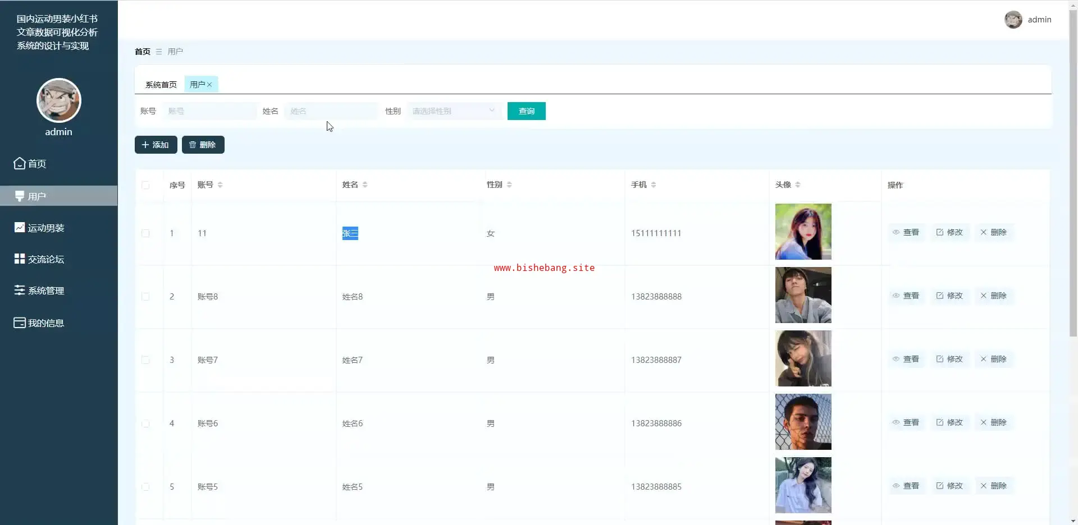Sort table by 手机 column arrows
Viewport: 1078px width, 525px height.
(654, 185)
